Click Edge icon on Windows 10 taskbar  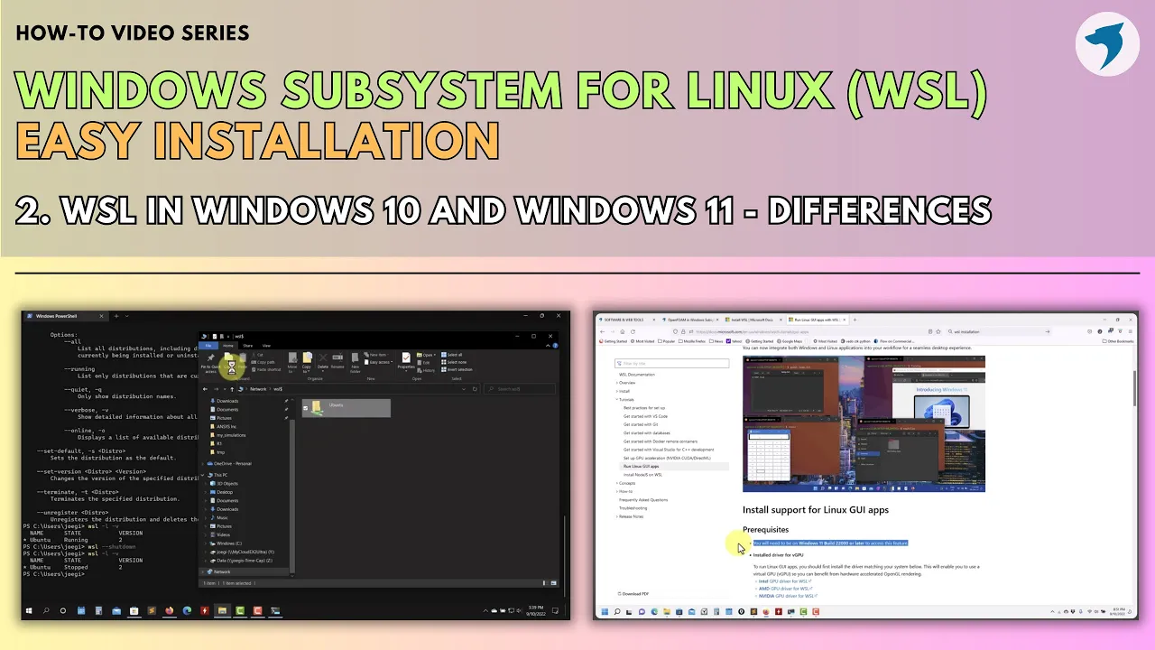[187, 611]
